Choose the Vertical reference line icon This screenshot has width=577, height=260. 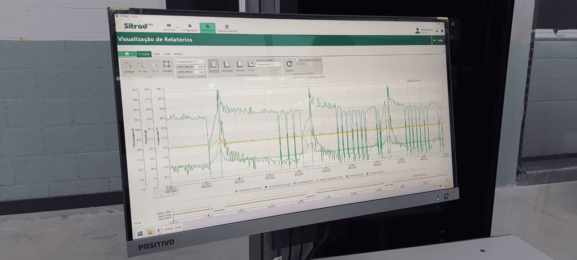(x=240, y=64)
